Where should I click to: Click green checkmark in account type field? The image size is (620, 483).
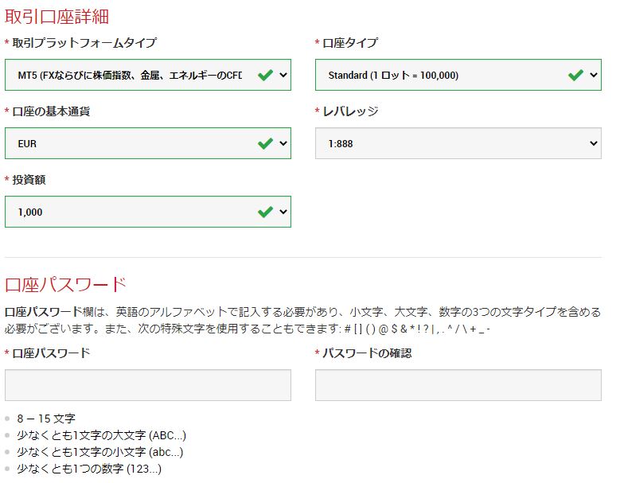tap(575, 75)
